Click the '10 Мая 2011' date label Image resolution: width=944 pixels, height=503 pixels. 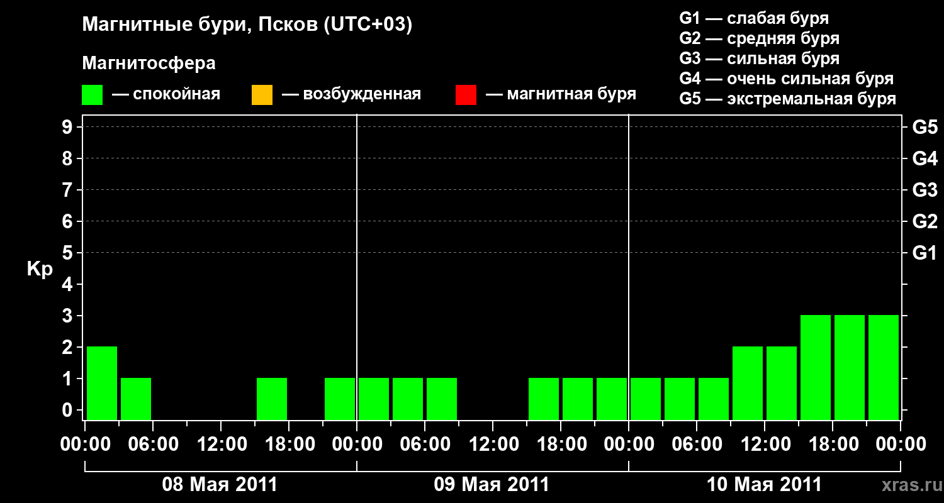[x=764, y=484]
